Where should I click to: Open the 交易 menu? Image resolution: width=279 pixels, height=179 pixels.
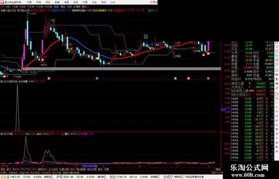point(85,2)
